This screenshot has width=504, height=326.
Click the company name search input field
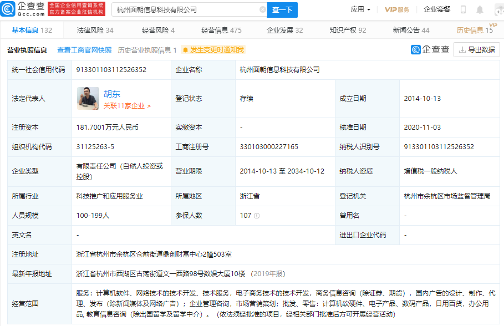click(186, 9)
